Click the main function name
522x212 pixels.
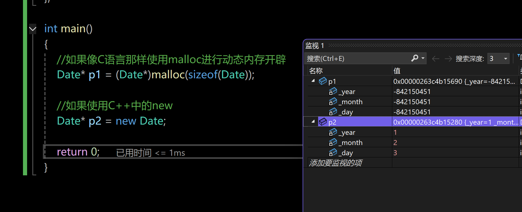pyautogui.click(x=73, y=29)
